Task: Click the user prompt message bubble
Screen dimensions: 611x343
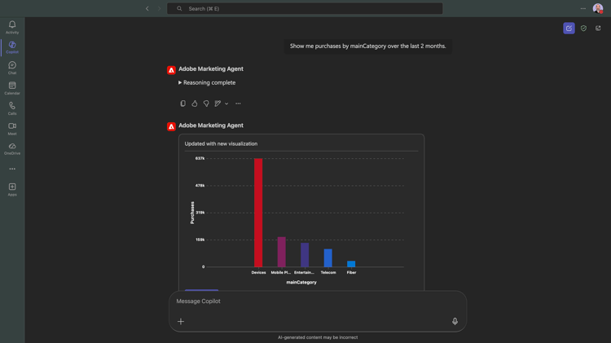Action: (368, 46)
